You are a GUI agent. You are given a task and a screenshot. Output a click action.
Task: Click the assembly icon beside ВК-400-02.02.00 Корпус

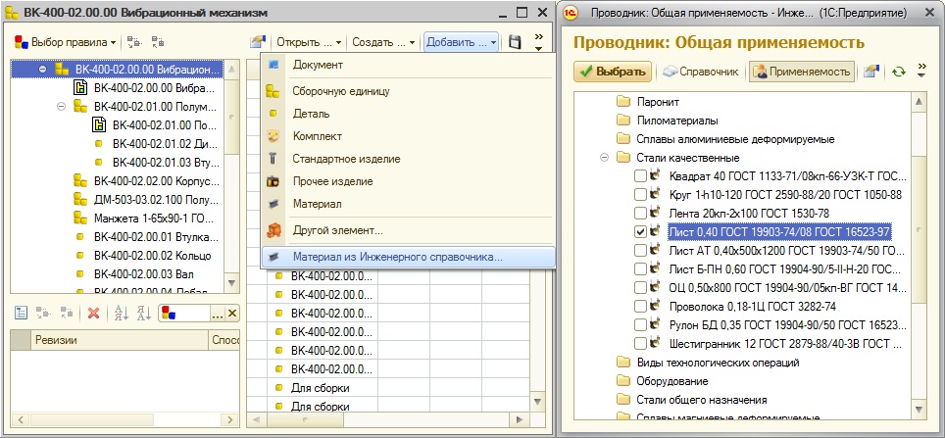click(x=80, y=180)
